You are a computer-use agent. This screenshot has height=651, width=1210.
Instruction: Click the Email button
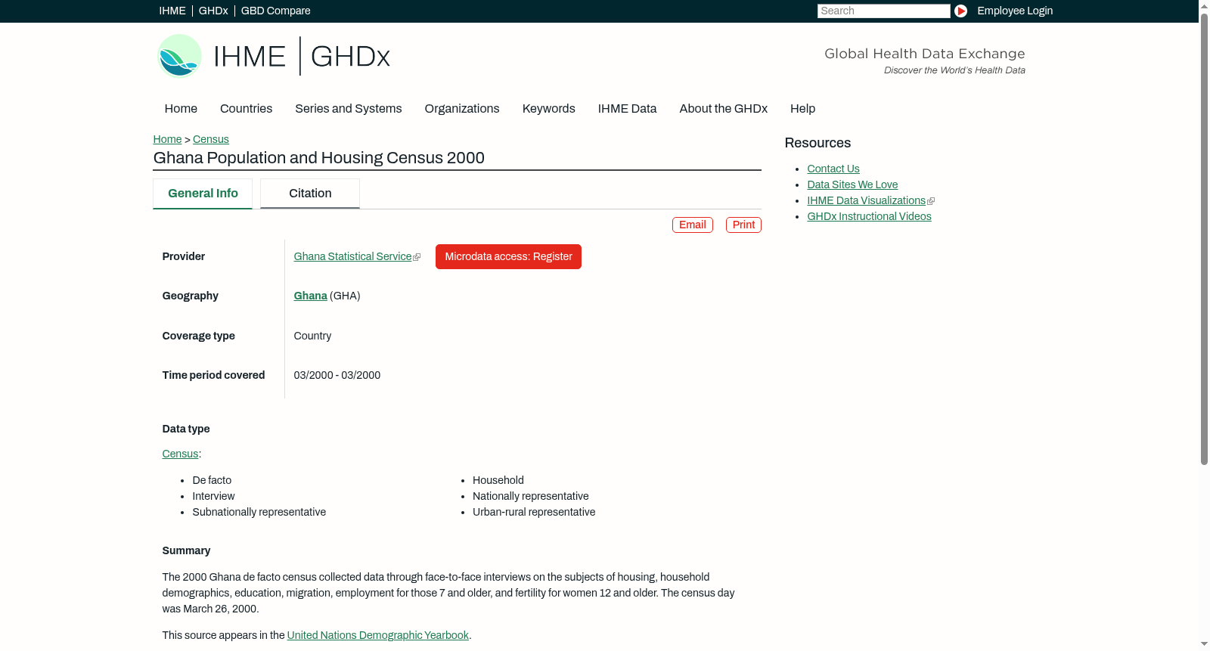coord(693,225)
